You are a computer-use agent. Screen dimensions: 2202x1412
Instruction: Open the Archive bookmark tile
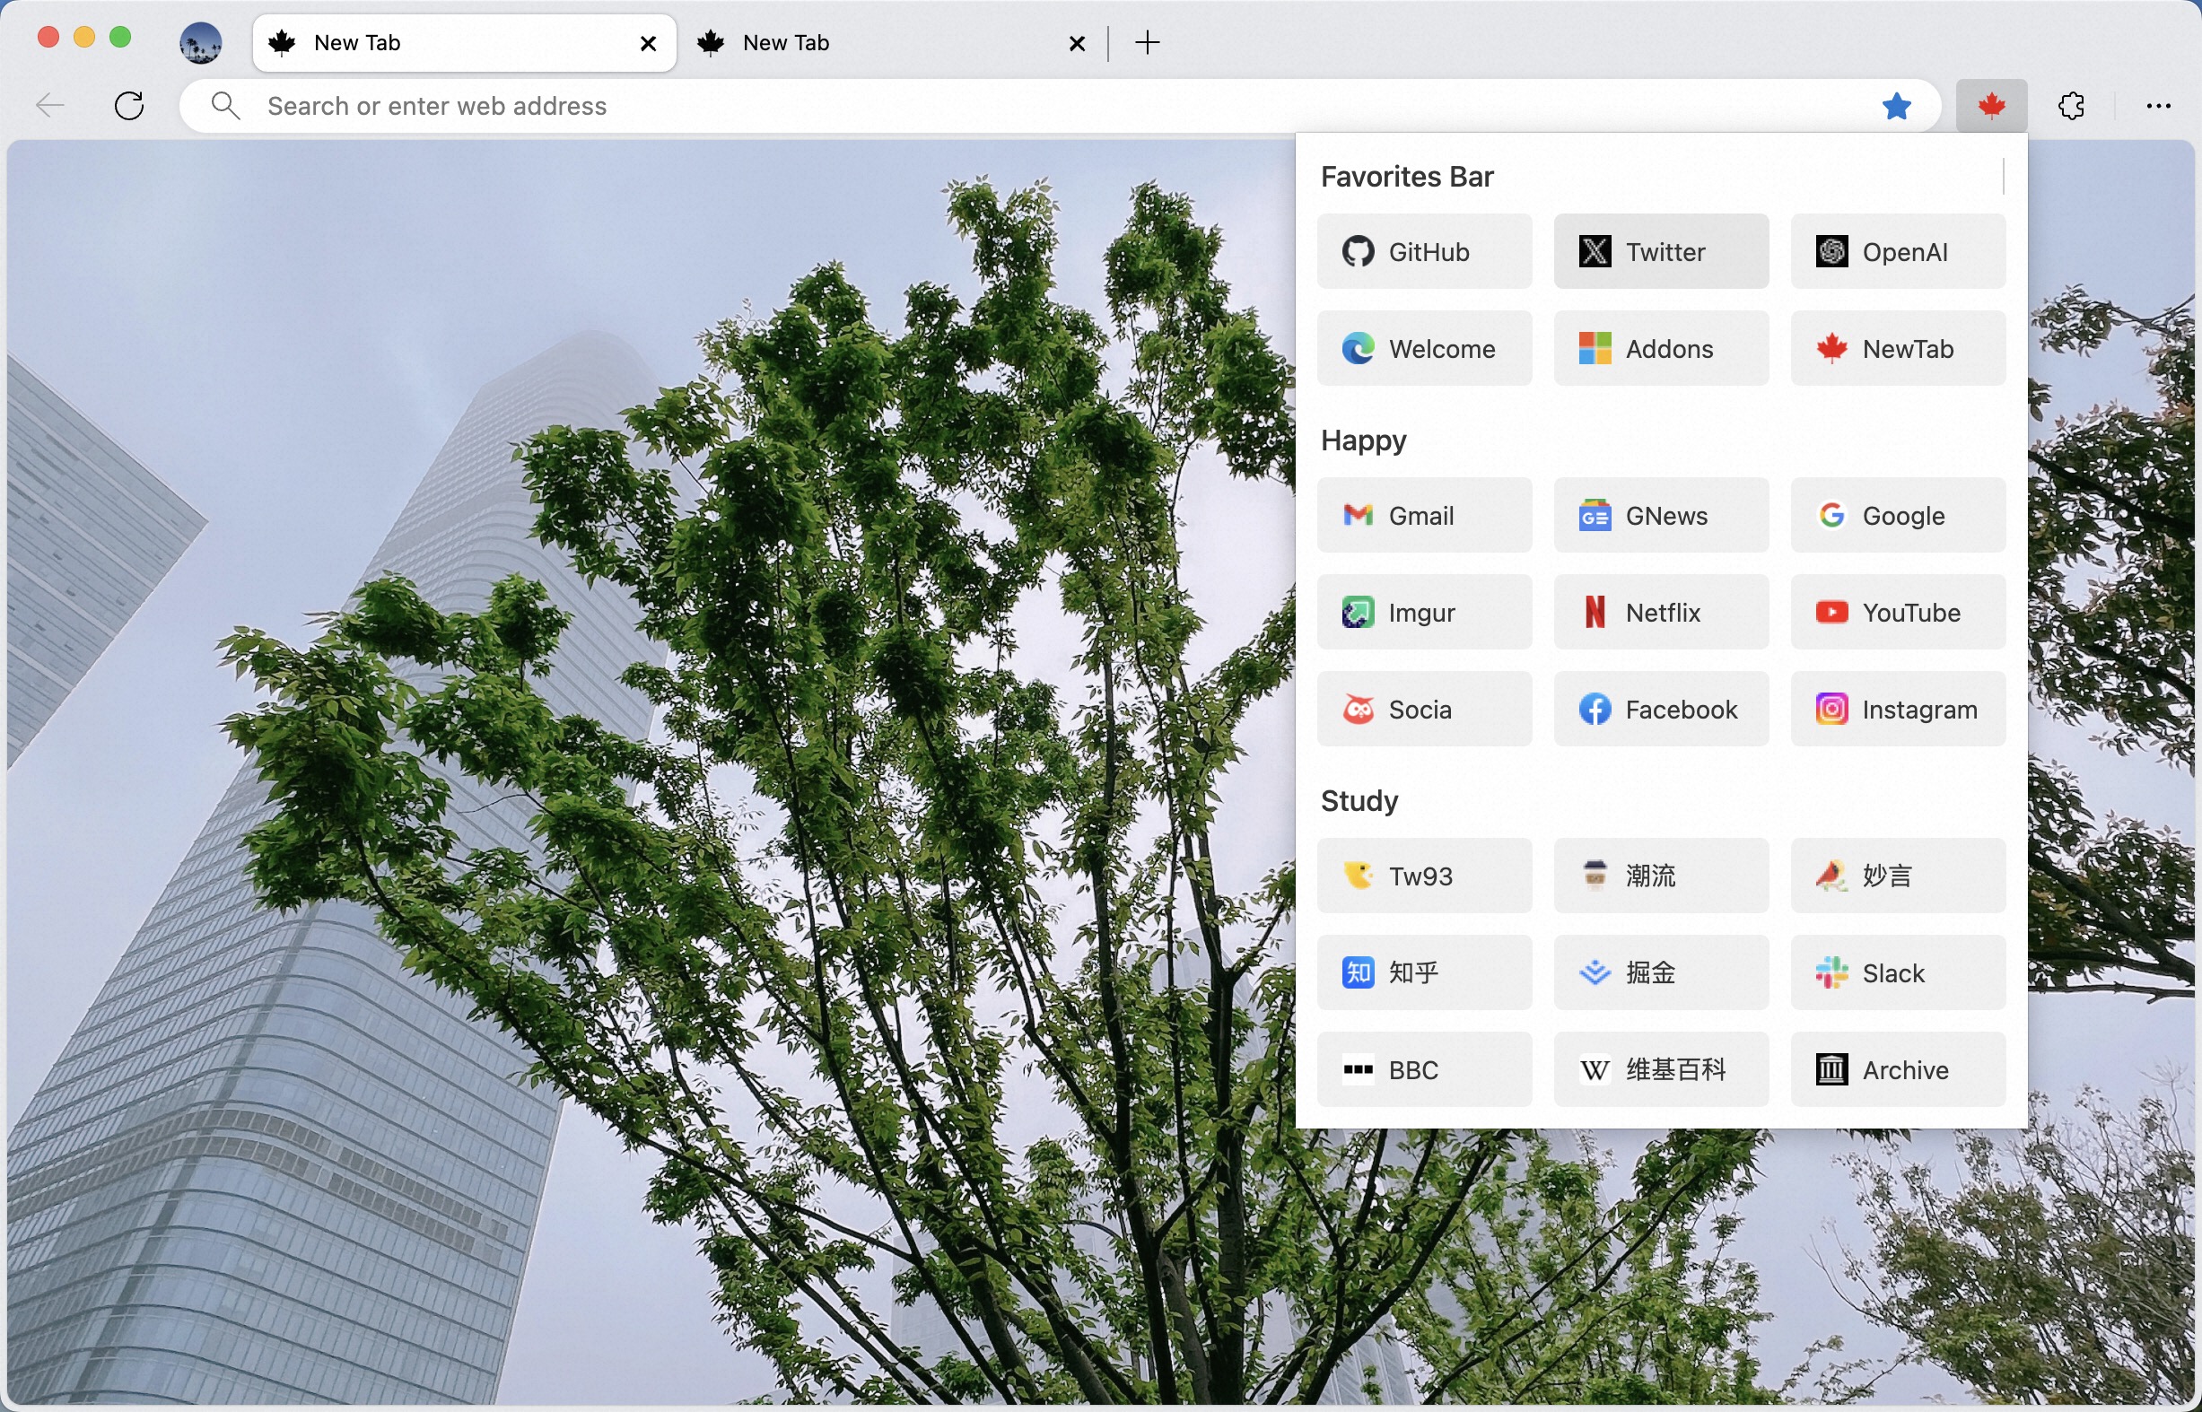[x=1897, y=1070]
